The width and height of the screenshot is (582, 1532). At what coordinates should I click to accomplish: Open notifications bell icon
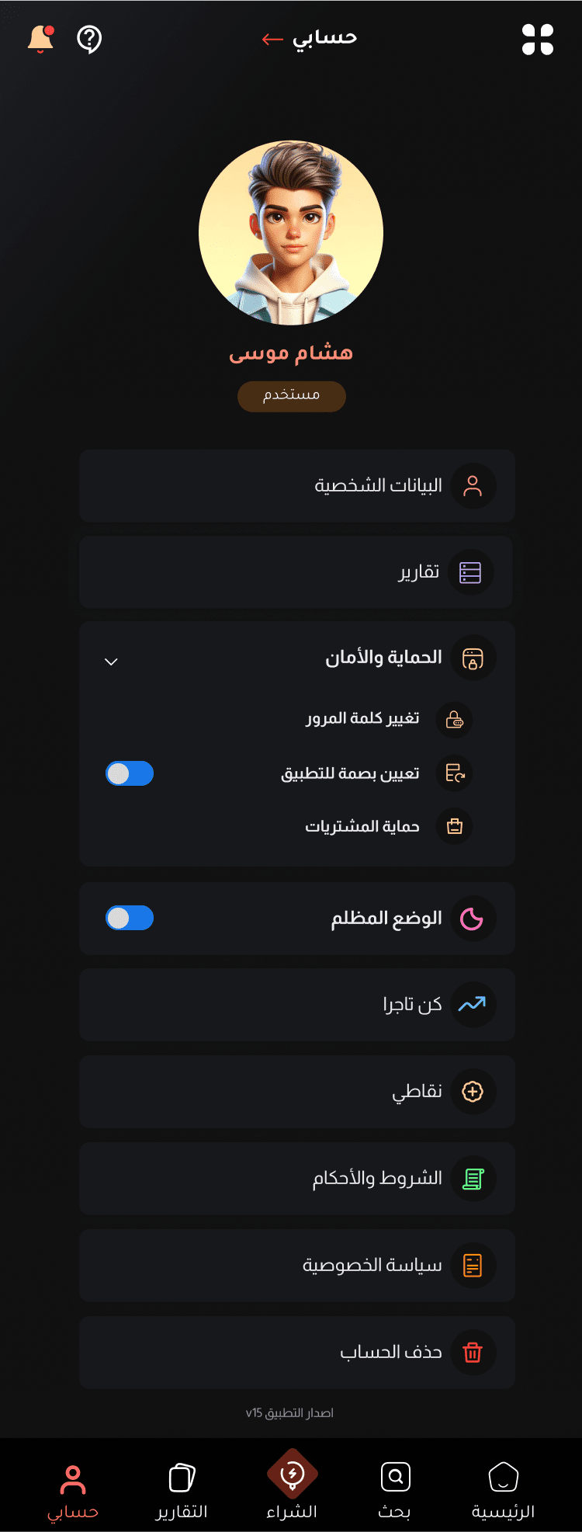click(40, 39)
